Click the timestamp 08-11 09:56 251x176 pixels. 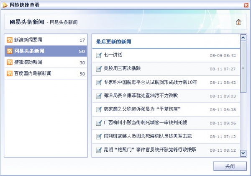223,123
